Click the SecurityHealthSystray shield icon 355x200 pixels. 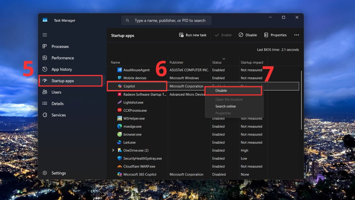coord(120,158)
